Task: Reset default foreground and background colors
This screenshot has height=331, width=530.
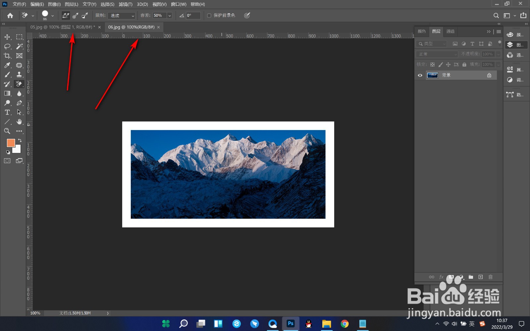Action: tap(8, 152)
